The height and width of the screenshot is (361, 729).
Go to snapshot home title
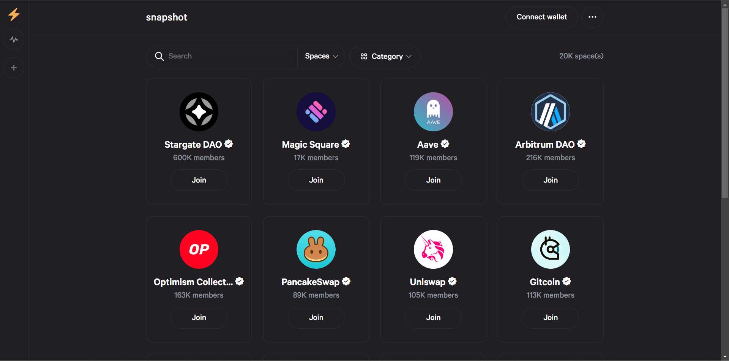pyautogui.click(x=166, y=17)
